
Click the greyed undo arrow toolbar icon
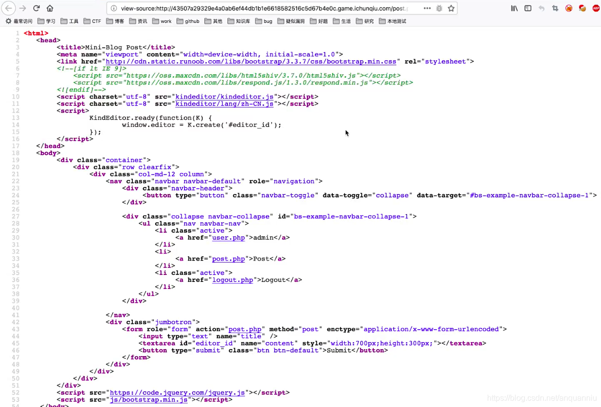pyautogui.click(x=542, y=8)
